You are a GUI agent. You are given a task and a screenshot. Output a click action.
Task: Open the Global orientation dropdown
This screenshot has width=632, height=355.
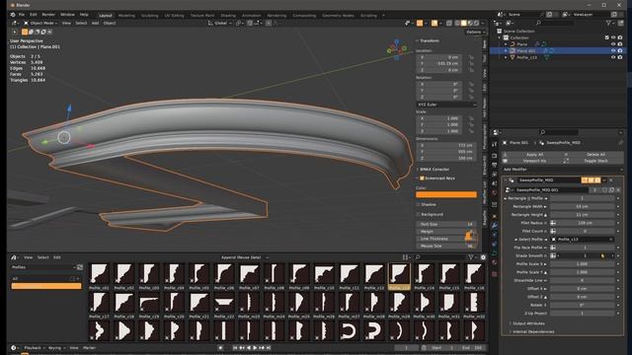tap(219, 24)
